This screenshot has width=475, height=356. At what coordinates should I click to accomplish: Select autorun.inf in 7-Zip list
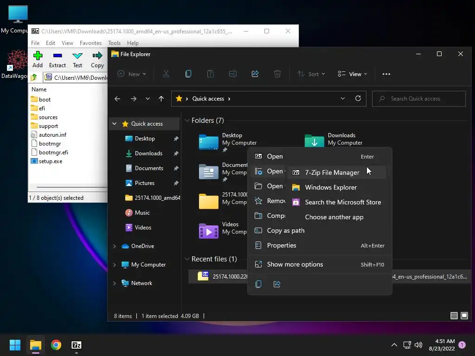48,135
